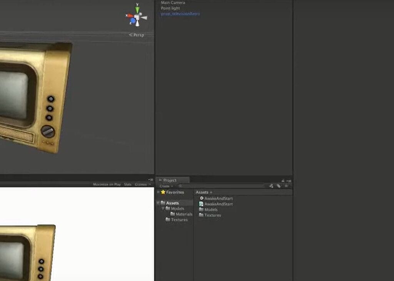This screenshot has width=394, height=281.
Task: Open the Models folder in the asset list
Action: 208,209
